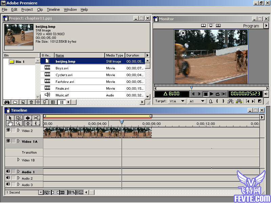
Task: Select the Range Select tool
Action: tap(19, 118)
